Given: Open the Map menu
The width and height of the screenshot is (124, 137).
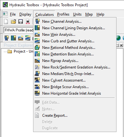Looking at the screenshot, I should pos(89,14).
